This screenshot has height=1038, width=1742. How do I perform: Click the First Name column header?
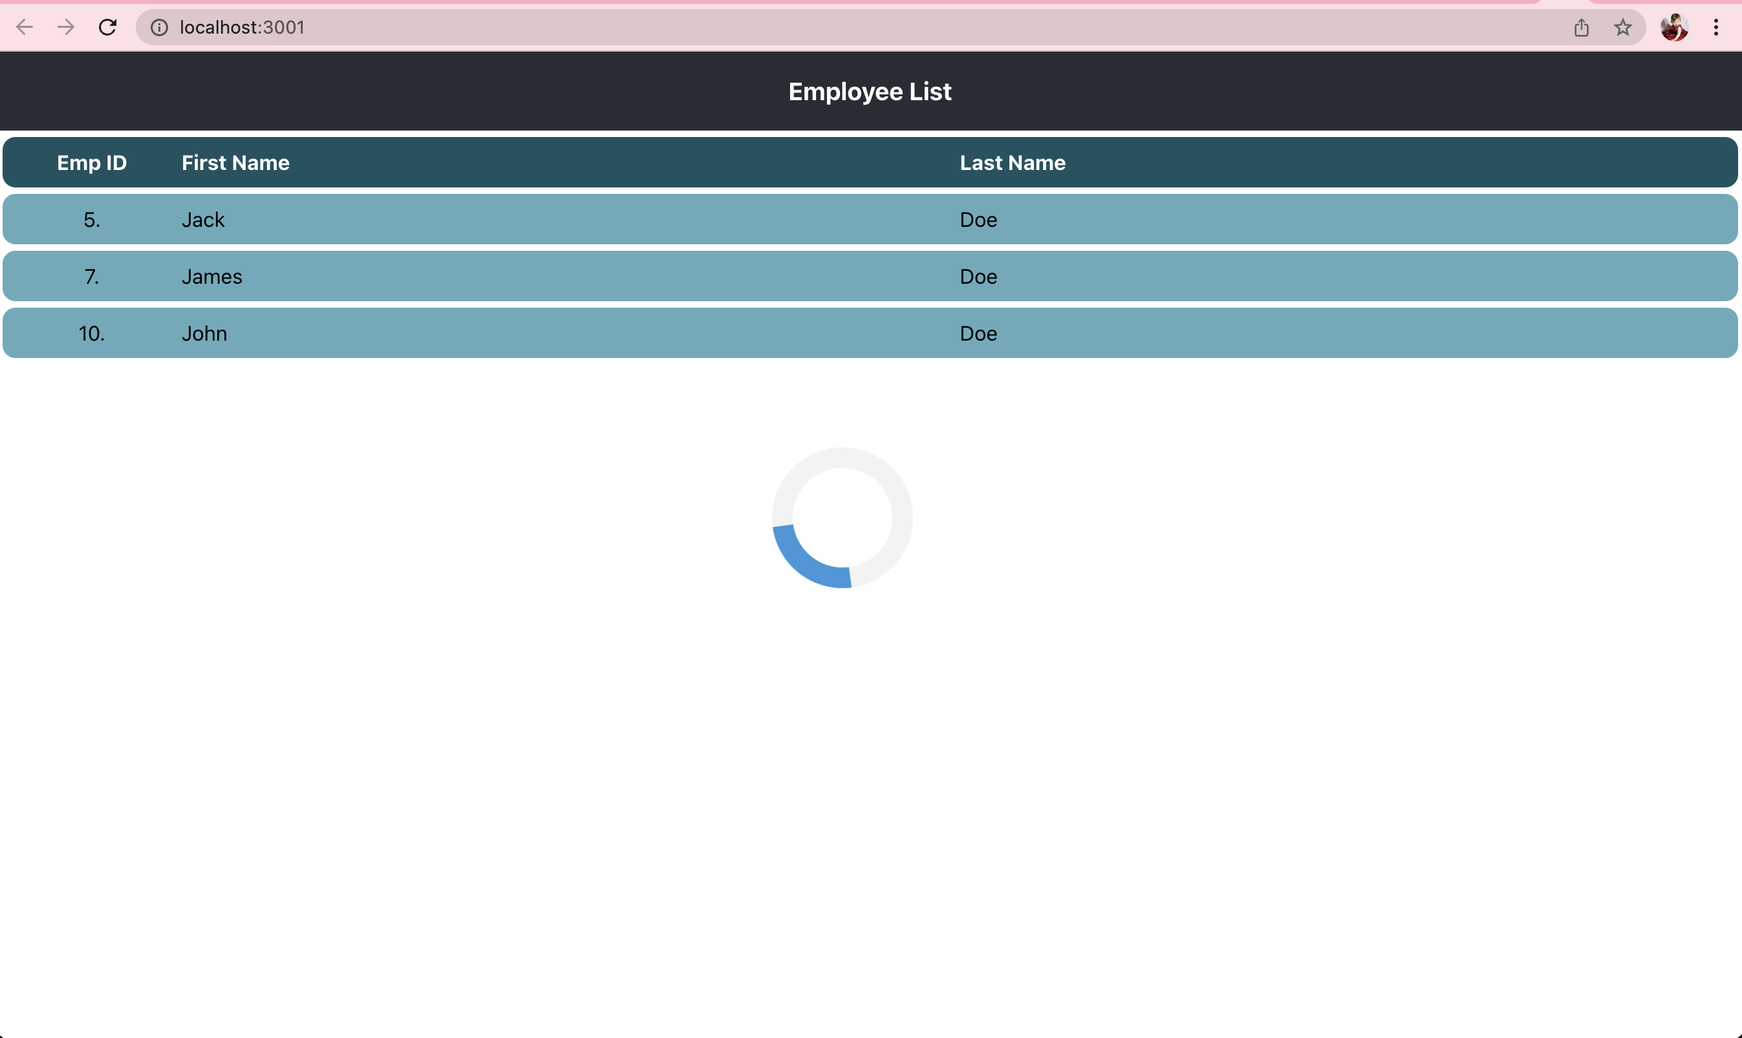pos(235,163)
